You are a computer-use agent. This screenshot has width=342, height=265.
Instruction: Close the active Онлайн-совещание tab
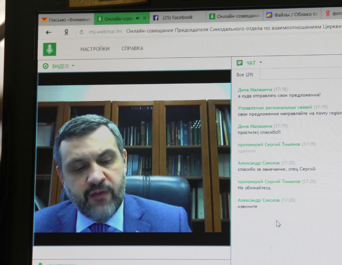coord(145,18)
